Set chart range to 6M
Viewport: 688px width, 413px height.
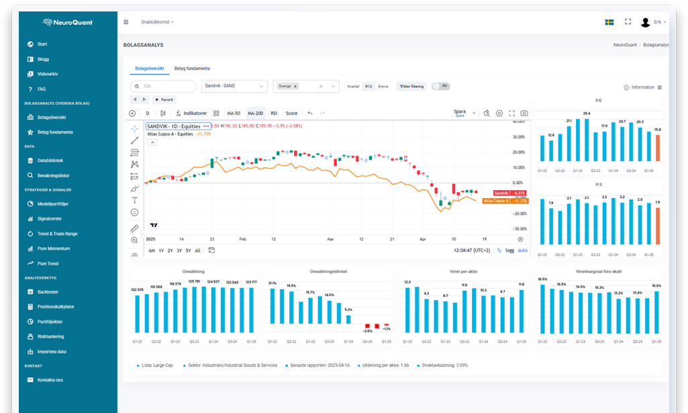tap(152, 250)
